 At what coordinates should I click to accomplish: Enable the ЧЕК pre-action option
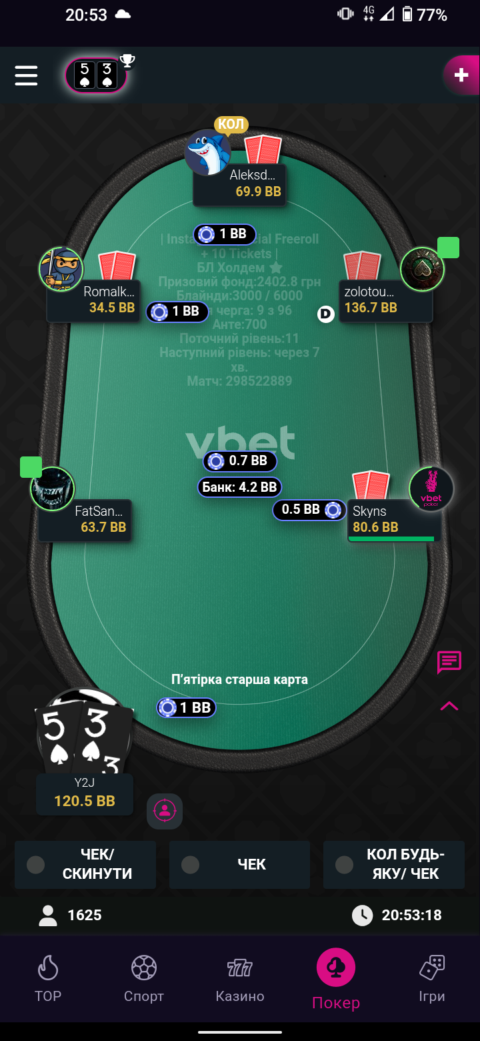click(x=239, y=864)
